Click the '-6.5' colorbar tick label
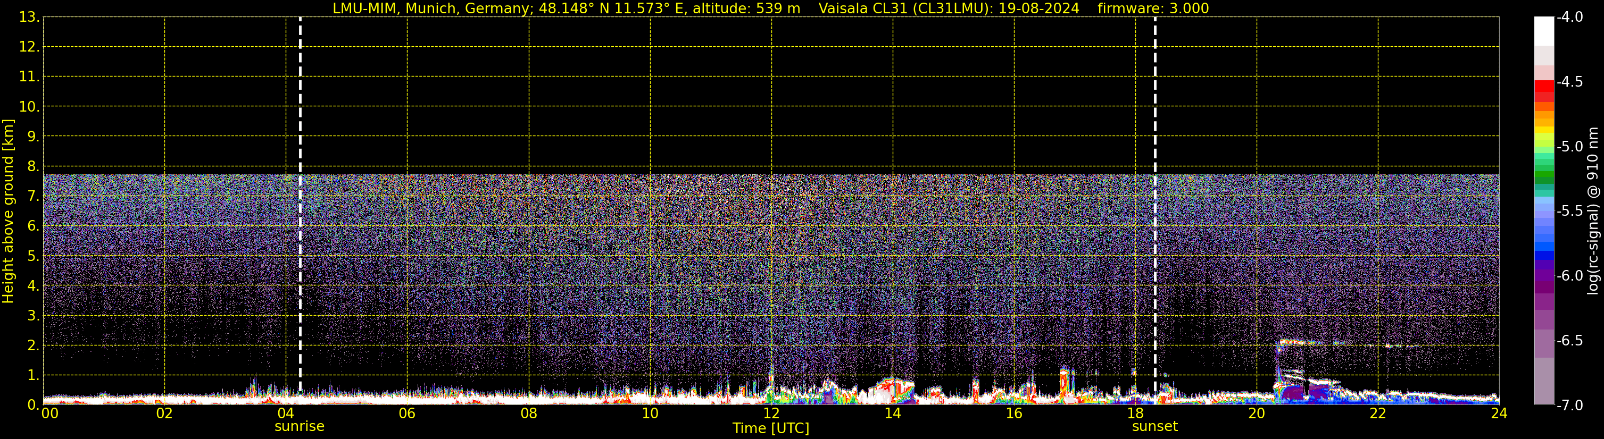This screenshot has width=1604, height=439. pyautogui.click(x=1569, y=341)
